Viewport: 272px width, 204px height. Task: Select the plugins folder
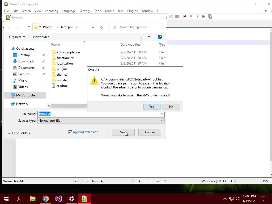pos(62,69)
